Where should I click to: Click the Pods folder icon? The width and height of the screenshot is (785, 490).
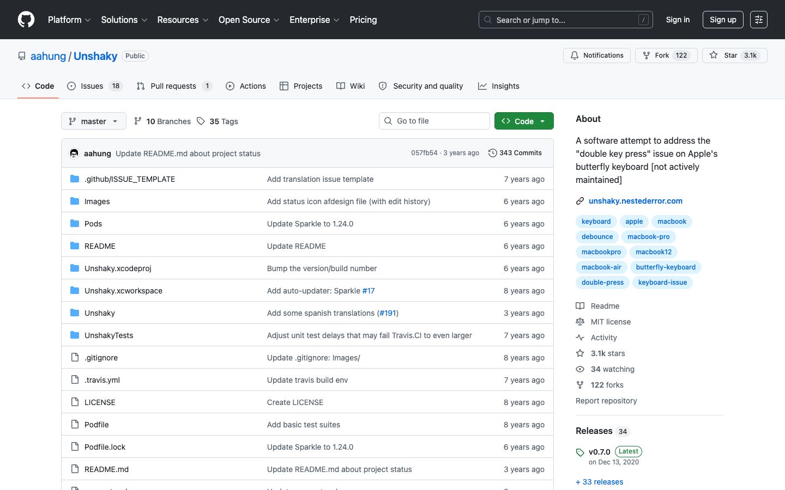(x=75, y=224)
